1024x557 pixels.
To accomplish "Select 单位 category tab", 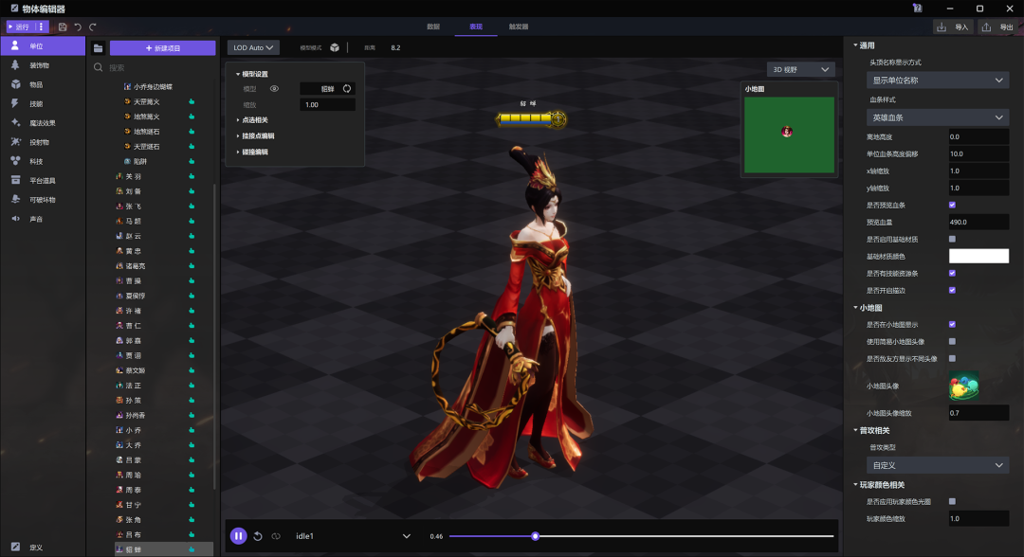I will (x=43, y=46).
